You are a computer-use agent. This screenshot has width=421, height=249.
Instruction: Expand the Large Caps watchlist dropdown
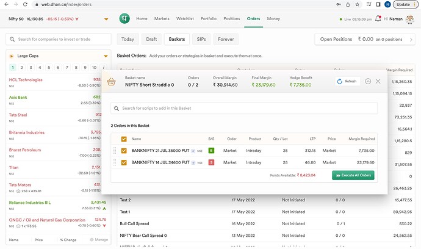[106, 56]
